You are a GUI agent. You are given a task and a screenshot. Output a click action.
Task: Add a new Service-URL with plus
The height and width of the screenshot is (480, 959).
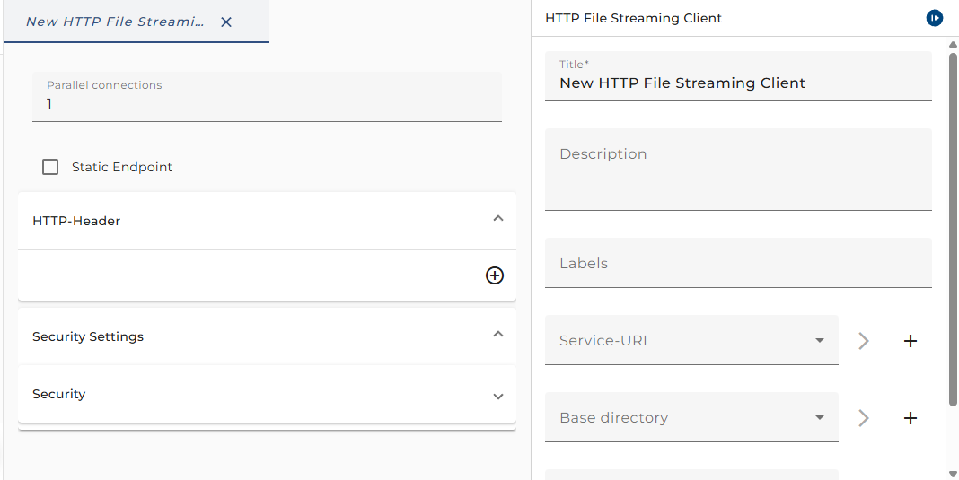[911, 341]
